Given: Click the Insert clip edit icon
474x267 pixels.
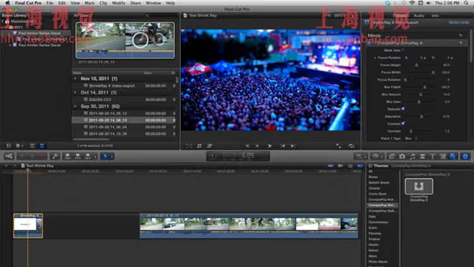Looking at the screenshot, I should tap(78, 156).
